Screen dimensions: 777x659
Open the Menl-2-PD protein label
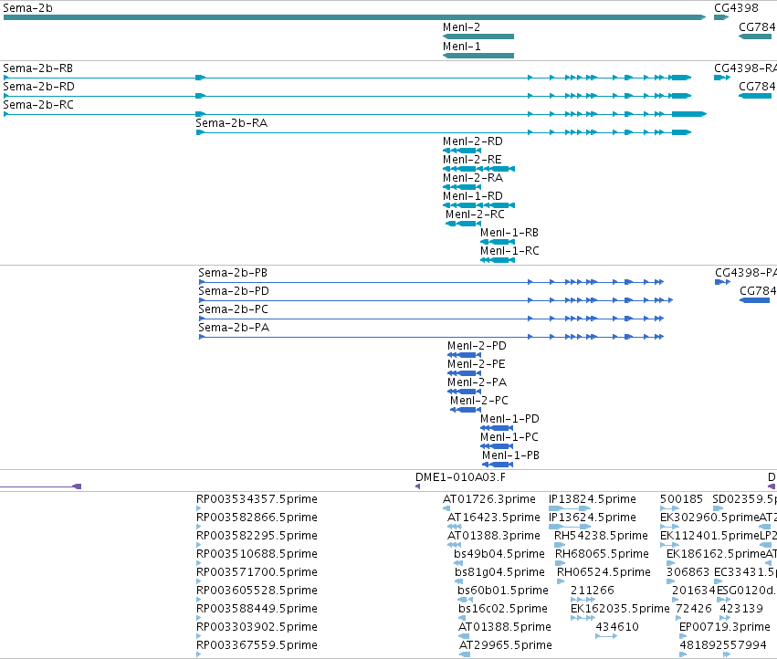[477, 346]
